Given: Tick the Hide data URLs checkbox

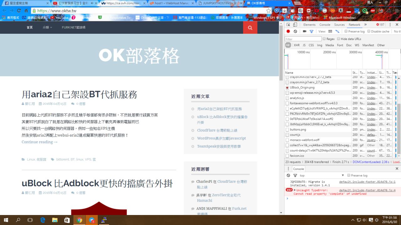Looking at the screenshot, I should pos(339,39).
